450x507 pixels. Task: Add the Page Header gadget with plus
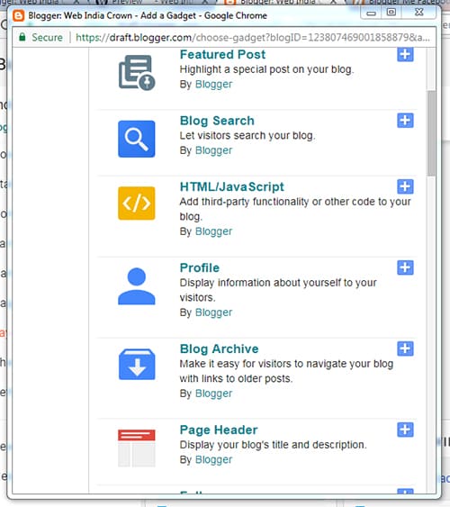click(x=405, y=430)
